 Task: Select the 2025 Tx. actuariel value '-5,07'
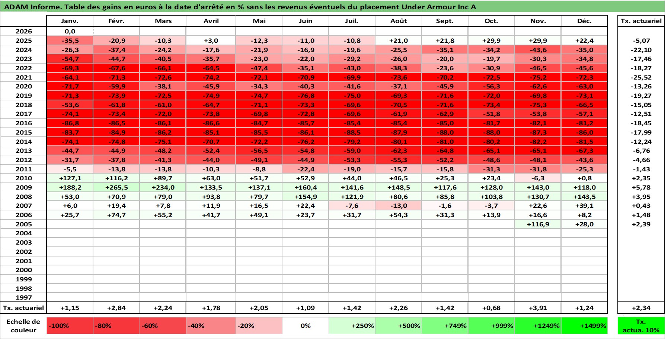click(641, 41)
